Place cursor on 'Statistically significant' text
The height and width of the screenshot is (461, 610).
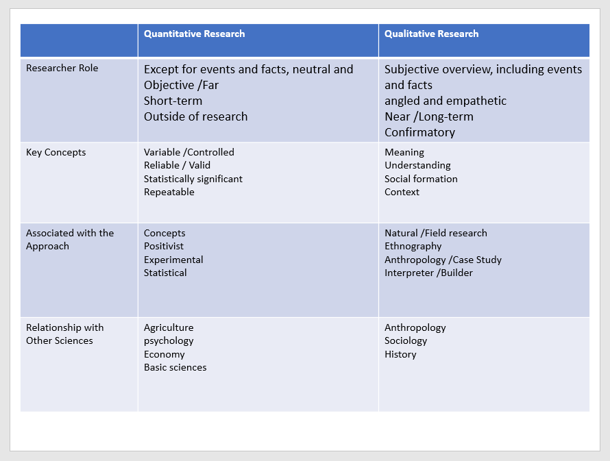(193, 179)
